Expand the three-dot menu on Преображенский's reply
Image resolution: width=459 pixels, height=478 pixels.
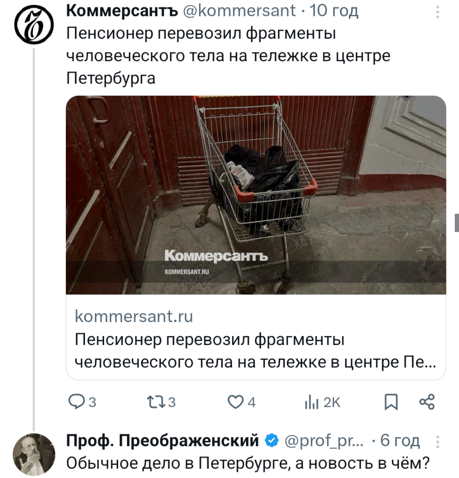(x=437, y=441)
